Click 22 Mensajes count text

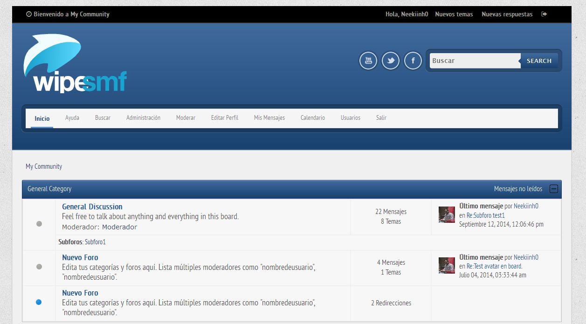[x=391, y=212]
